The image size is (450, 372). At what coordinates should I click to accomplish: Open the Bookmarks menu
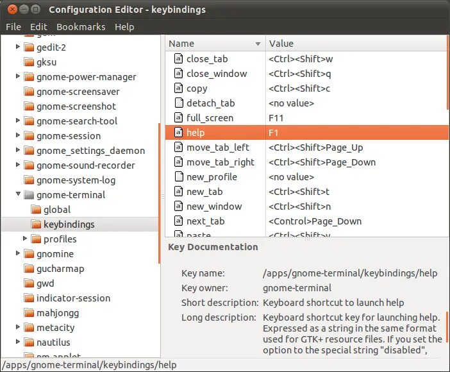[x=81, y=27]
